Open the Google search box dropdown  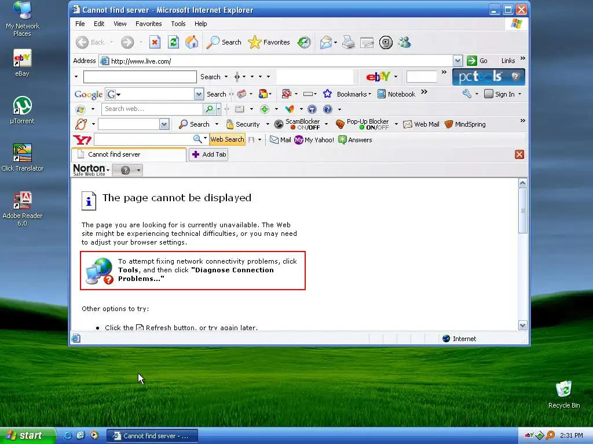click(x=199, y=94)
